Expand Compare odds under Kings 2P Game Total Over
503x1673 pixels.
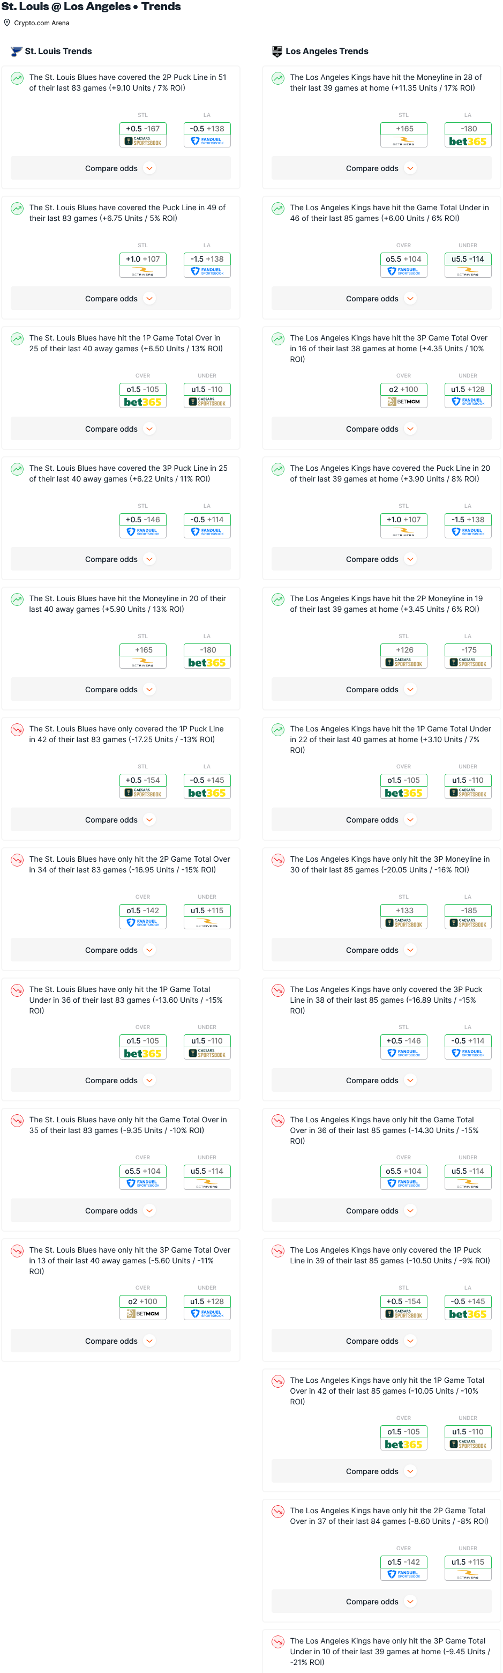coord(381,1602)
